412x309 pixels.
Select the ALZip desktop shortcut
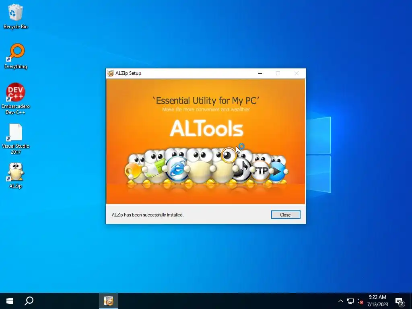16,175
